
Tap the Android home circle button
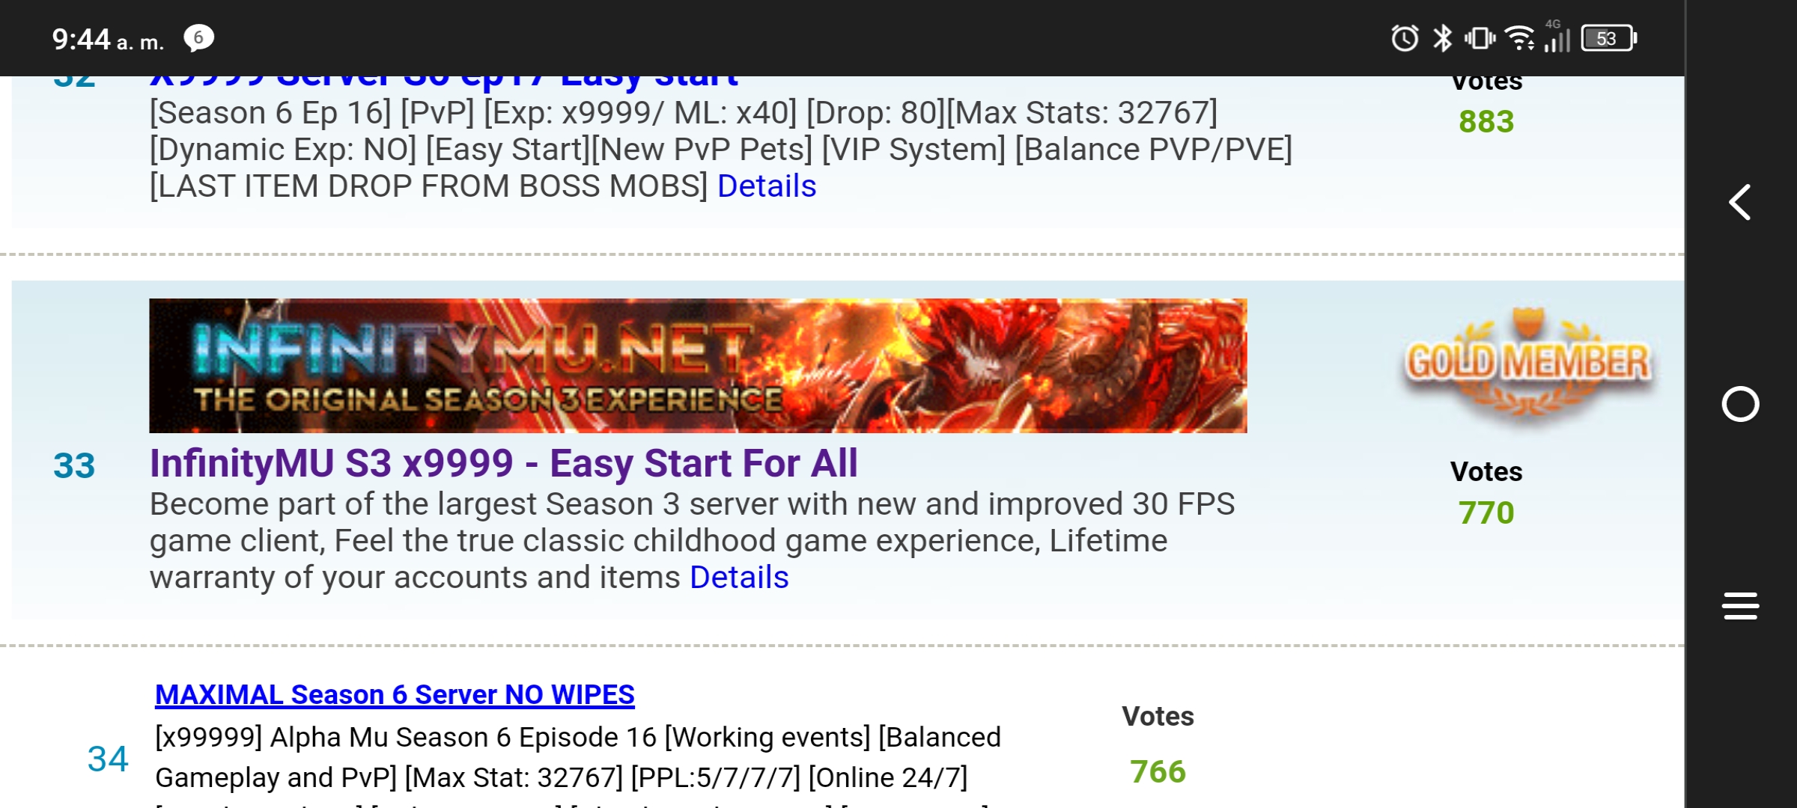coord(1740,404)
